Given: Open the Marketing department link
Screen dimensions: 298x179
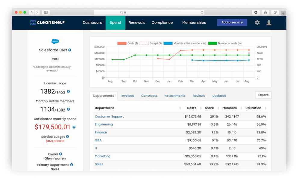Looking at the screenshot, I should click(x=102, y=156).
